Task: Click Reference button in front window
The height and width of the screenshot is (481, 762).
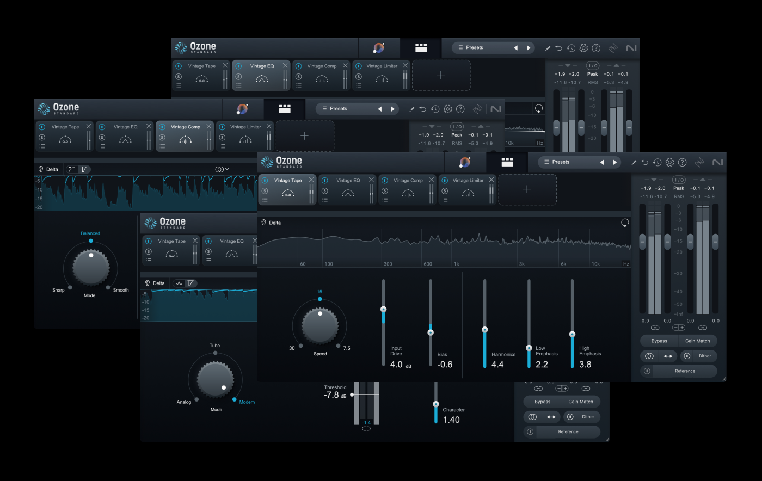Action: coord(685,371)
